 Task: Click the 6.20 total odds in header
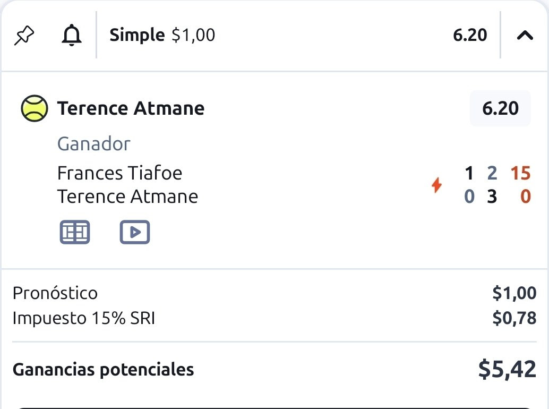[470, 35]
